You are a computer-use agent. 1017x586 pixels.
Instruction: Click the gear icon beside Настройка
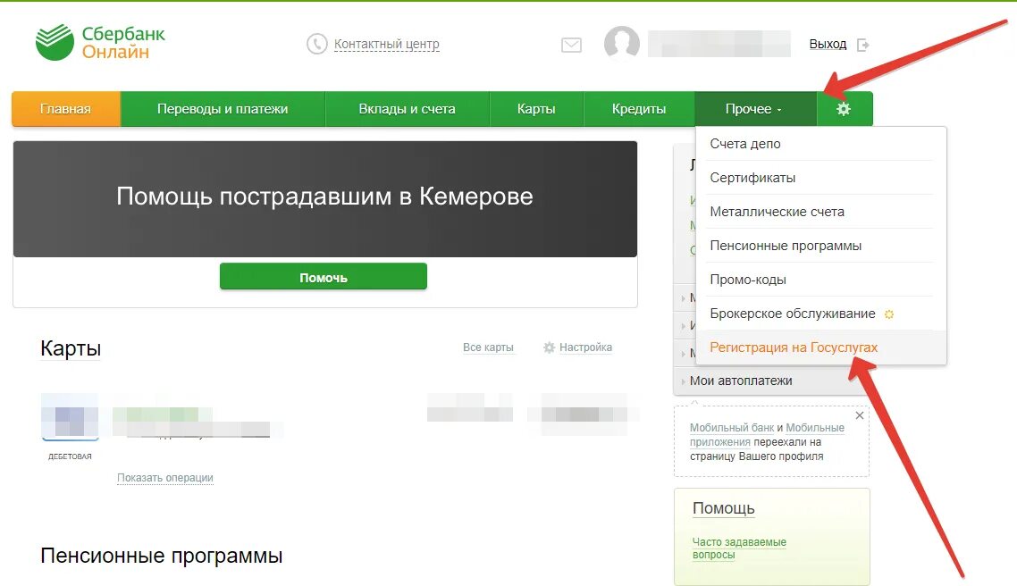point(549,347)
